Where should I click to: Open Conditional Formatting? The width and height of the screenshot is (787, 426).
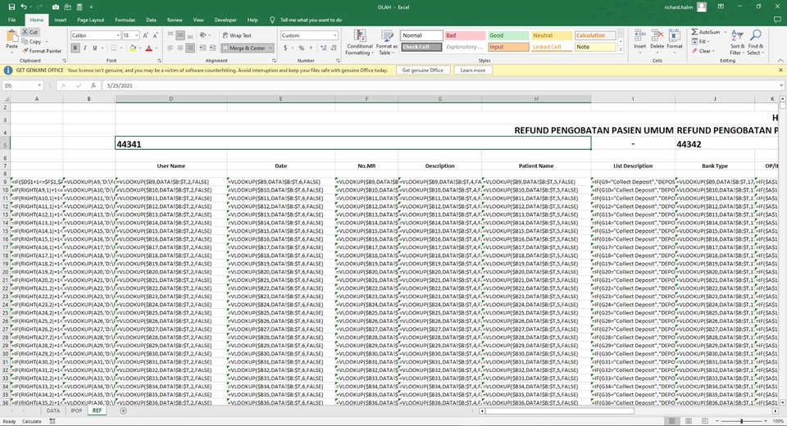[x=359, y=43]
